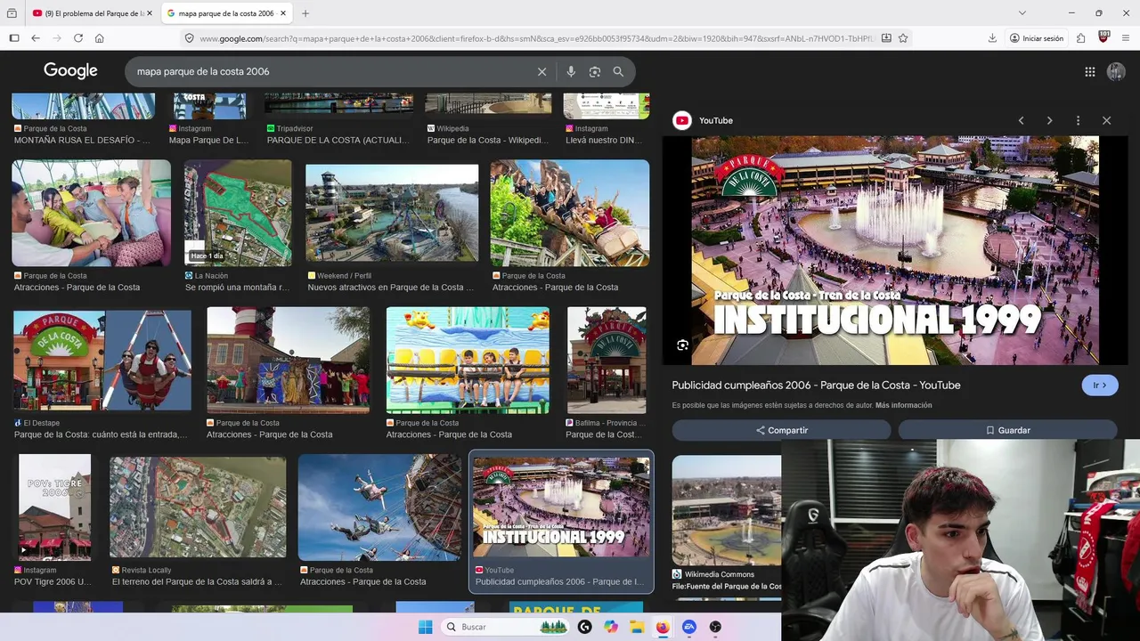Open the EA app from taskbar

(688, 627)
